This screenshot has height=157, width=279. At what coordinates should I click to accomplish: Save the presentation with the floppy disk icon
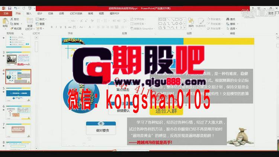[x=10, y=8]
